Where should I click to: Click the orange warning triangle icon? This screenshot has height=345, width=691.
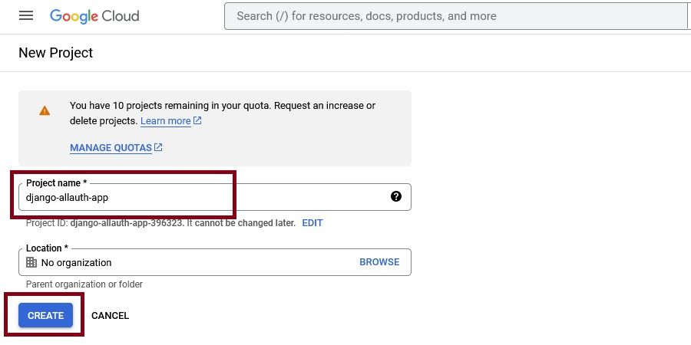45,110
